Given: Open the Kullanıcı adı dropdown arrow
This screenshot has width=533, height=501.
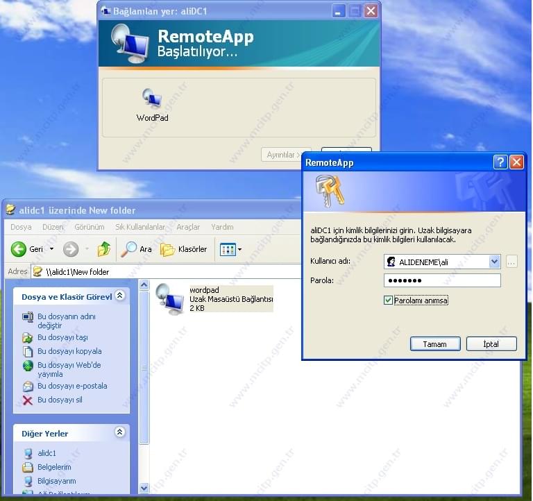Looking at the screenshot, I should point(494,262).
